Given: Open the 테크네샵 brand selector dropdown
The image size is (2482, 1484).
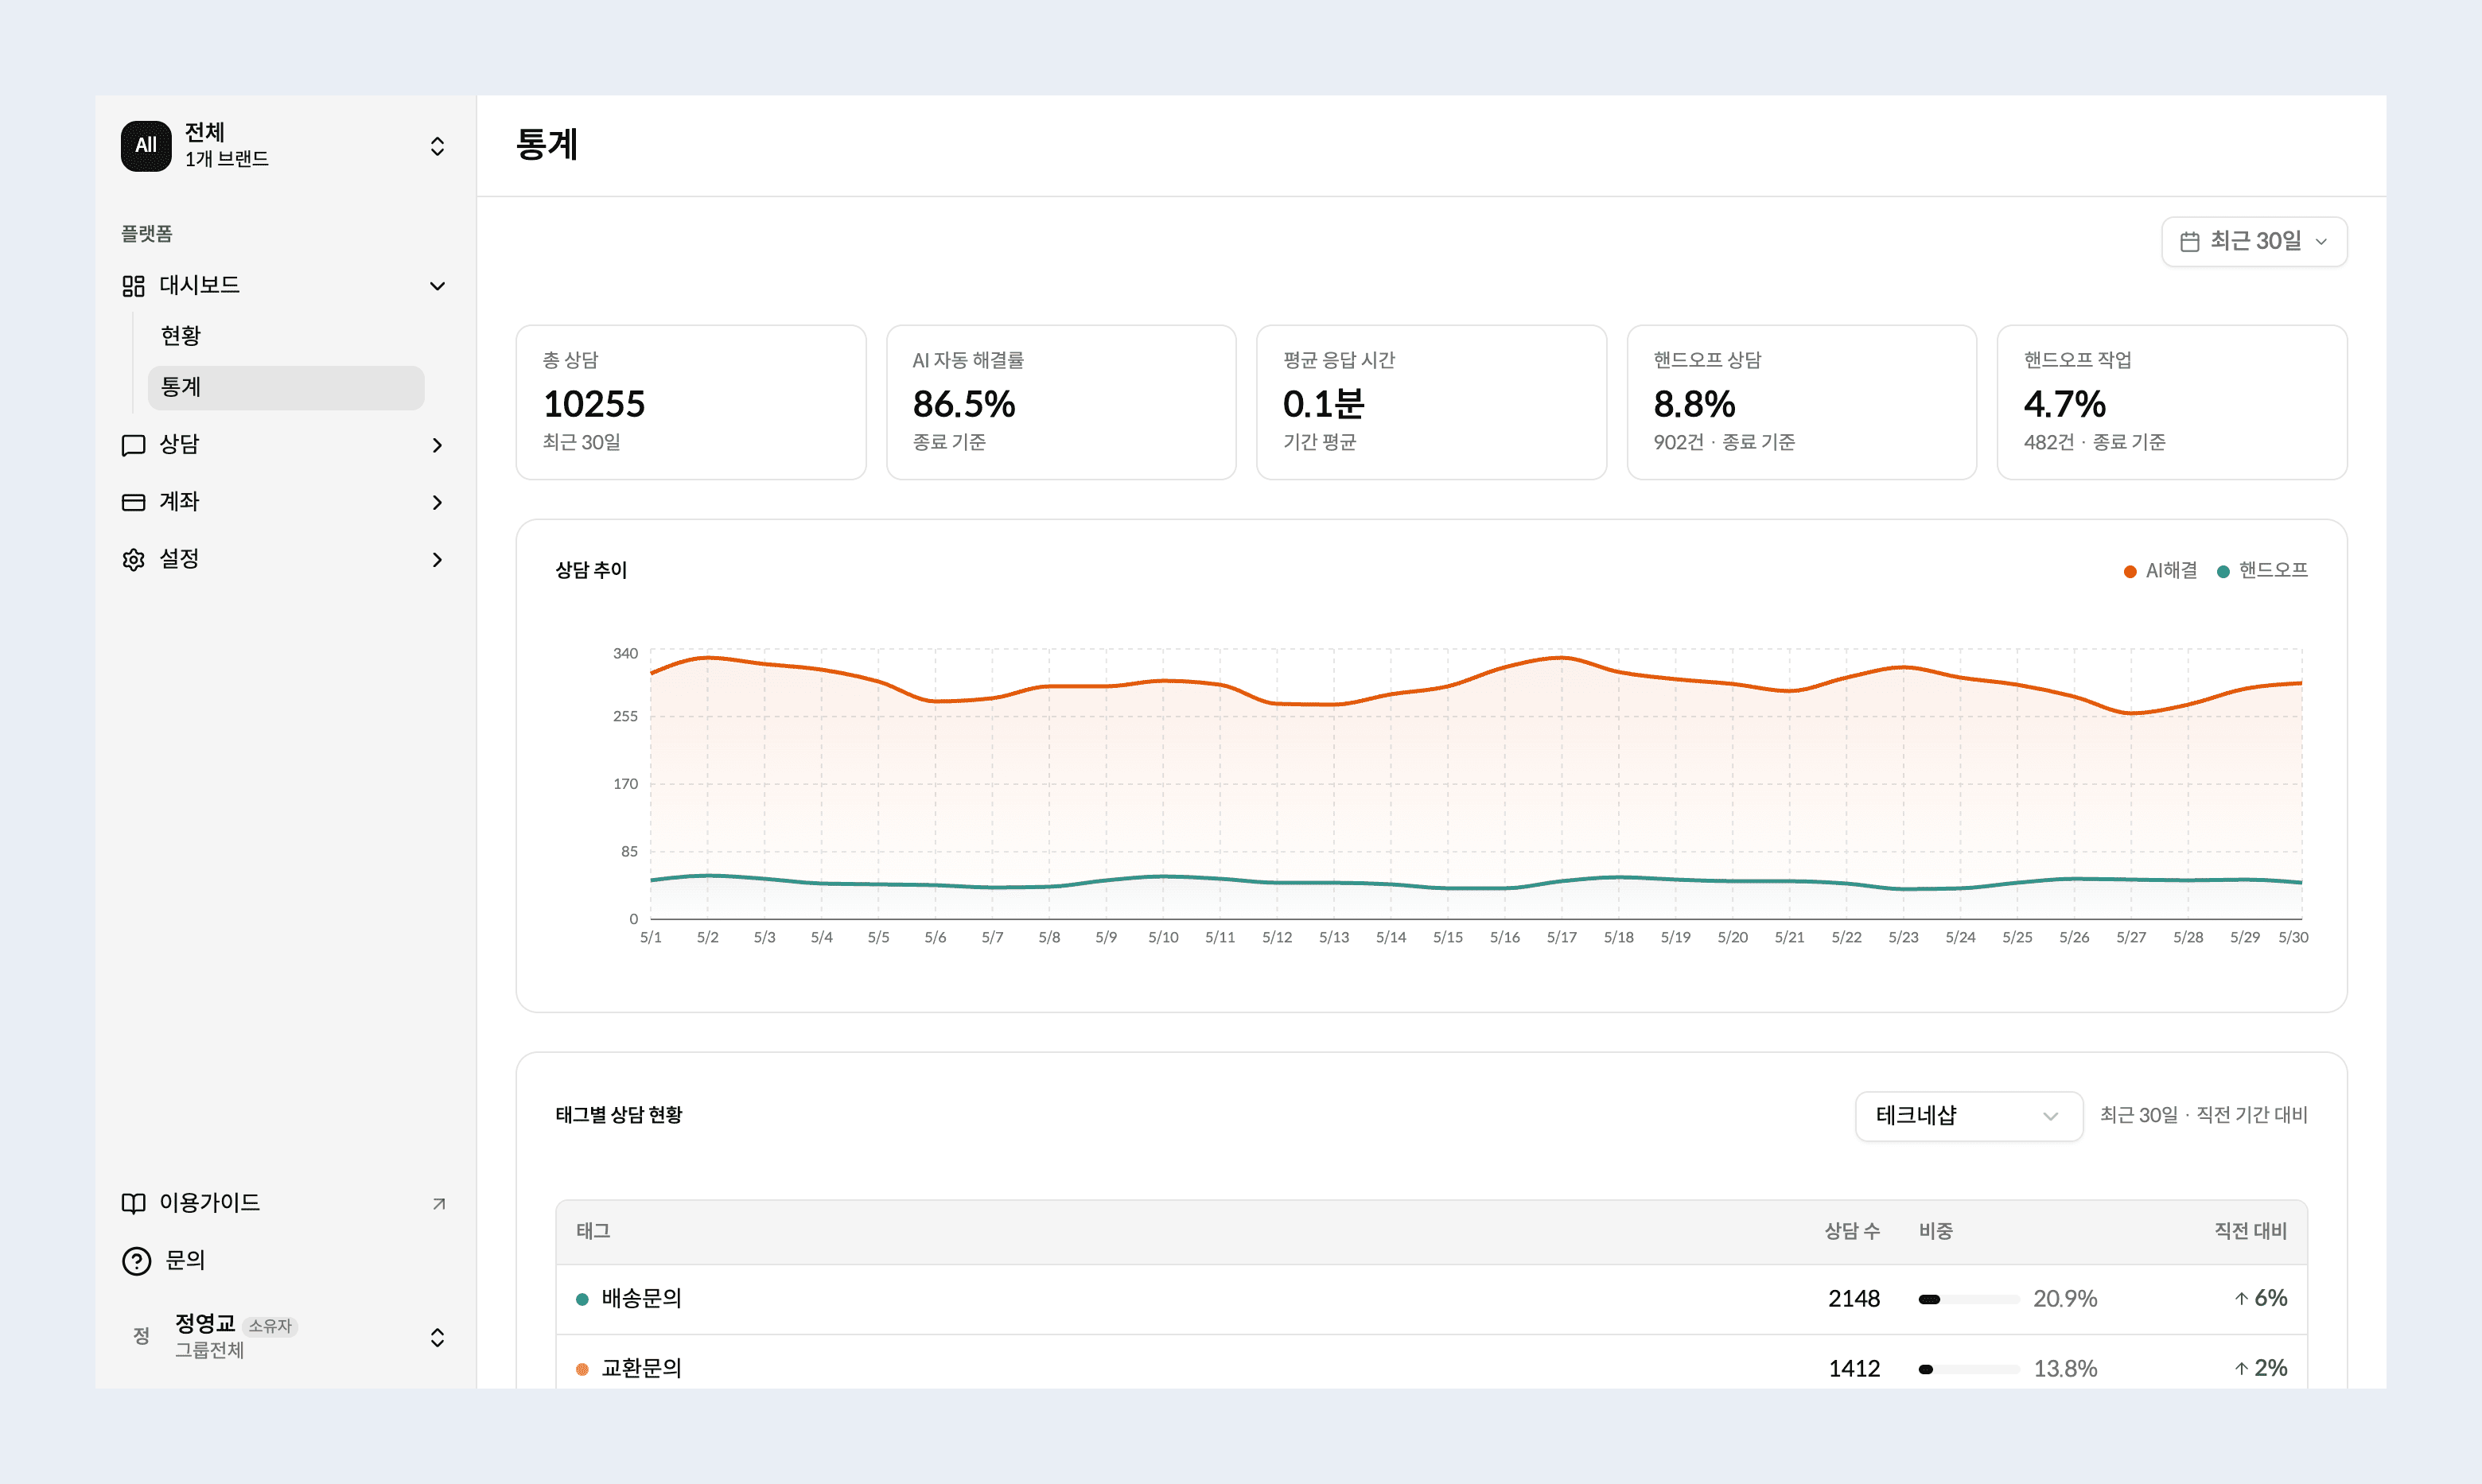Looking at the screenshot, I should (1969, 1115).
